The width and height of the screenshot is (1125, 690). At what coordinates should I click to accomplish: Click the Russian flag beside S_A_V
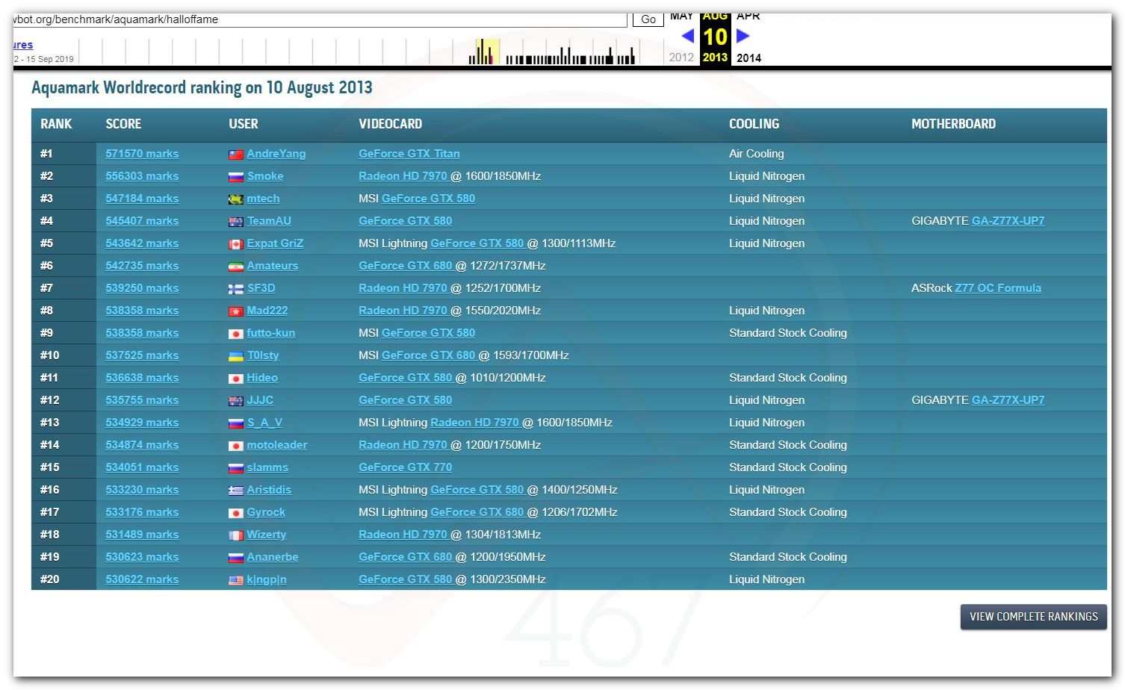(235, 423)
